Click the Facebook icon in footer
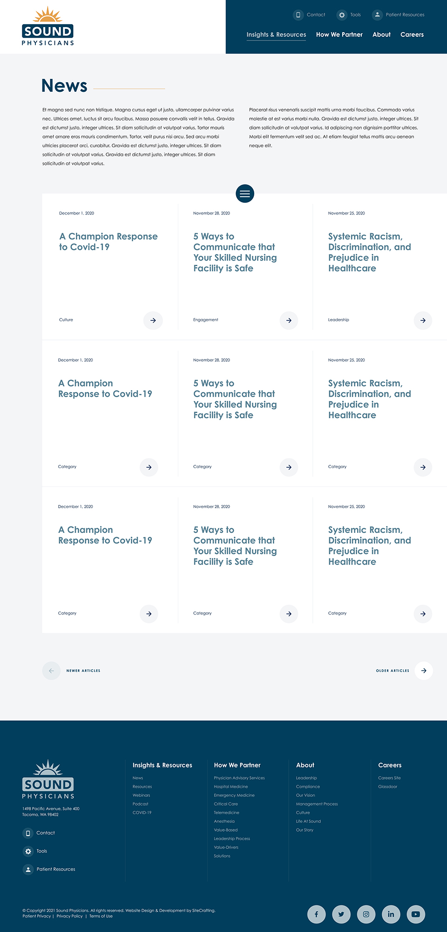The image size is (447, 932). pos(317,914)
